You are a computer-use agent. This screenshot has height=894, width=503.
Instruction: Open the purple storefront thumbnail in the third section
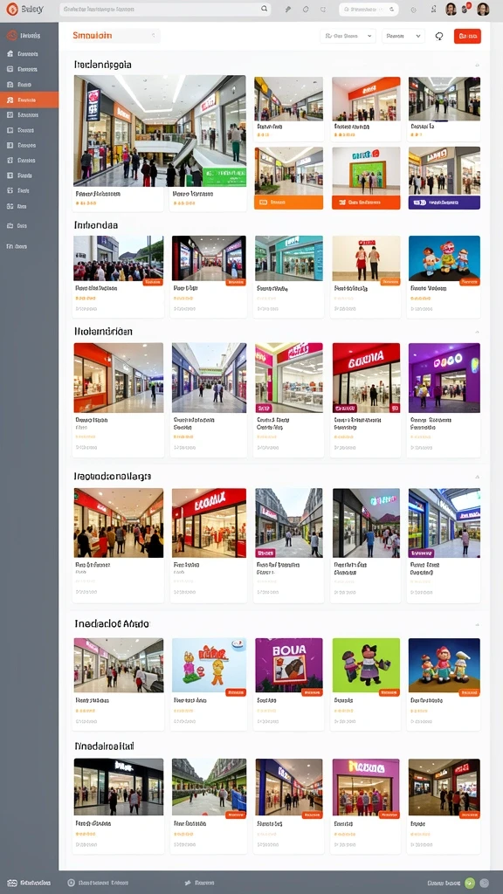444,377
